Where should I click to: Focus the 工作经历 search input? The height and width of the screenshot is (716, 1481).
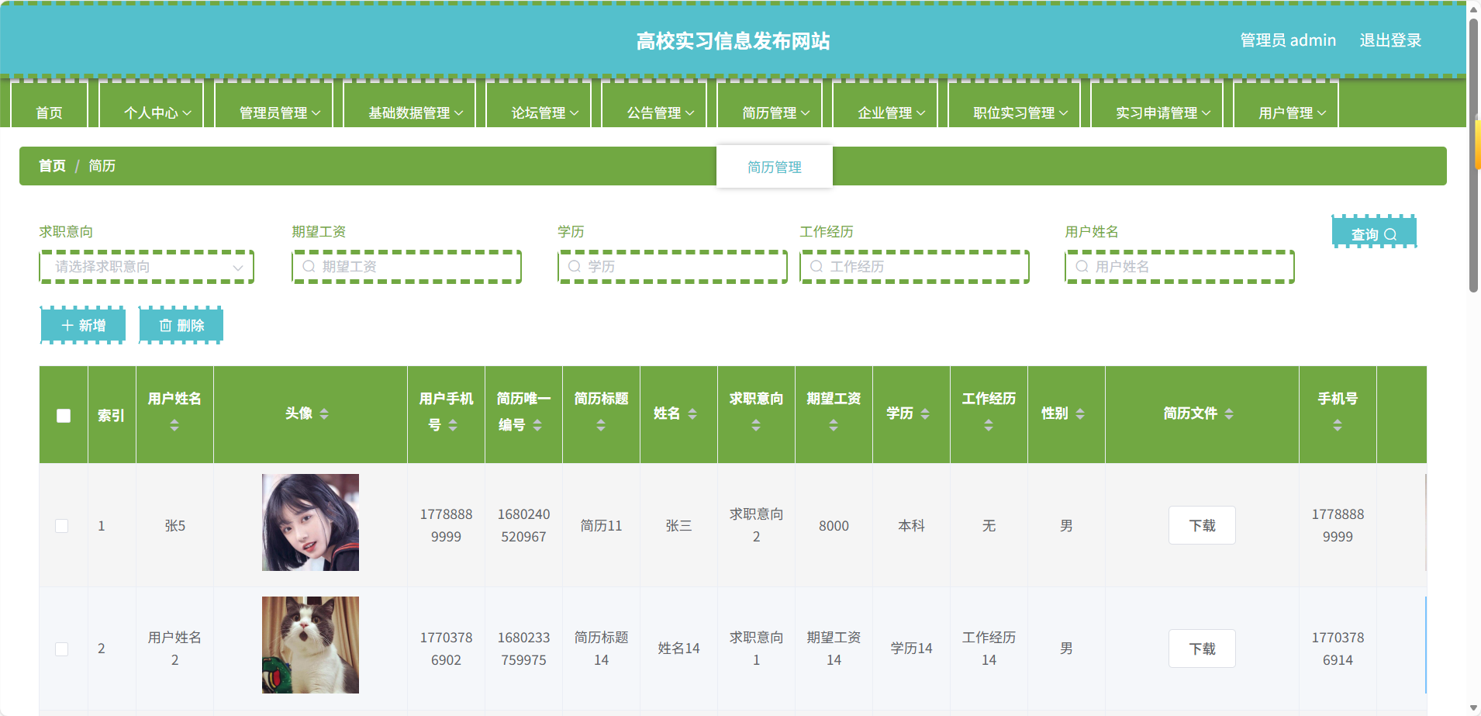[x=915, y=267]
